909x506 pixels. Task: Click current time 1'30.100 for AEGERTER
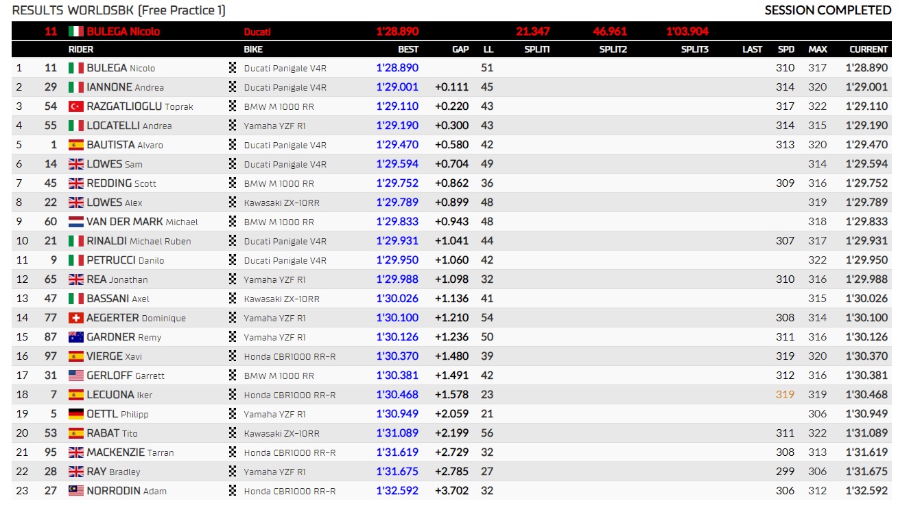866,318
